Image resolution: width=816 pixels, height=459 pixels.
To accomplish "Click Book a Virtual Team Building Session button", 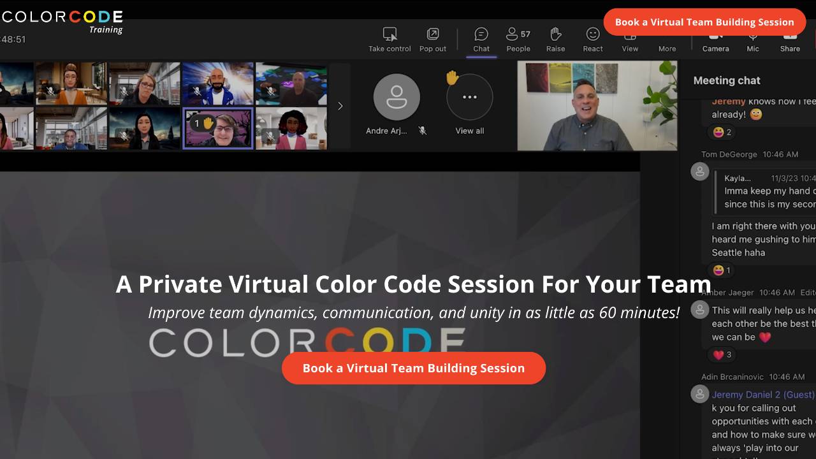I will [704, 22].
